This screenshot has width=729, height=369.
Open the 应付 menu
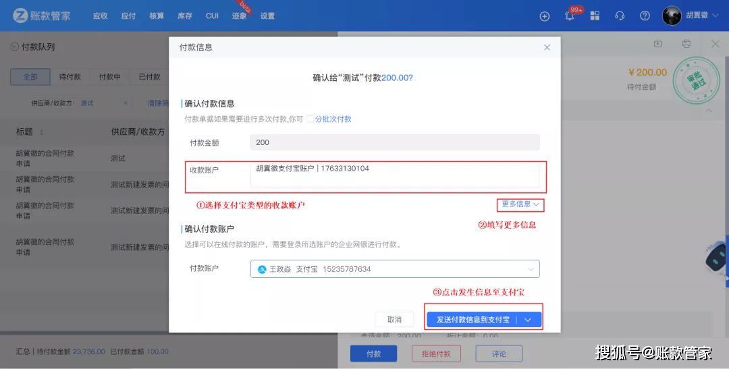tap(128, 16)
